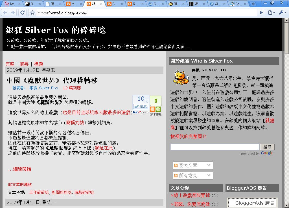Click the green '收' HEMiDEMi bookmark icon
This screenshot has width=289, height=208.
pos(158,109)
